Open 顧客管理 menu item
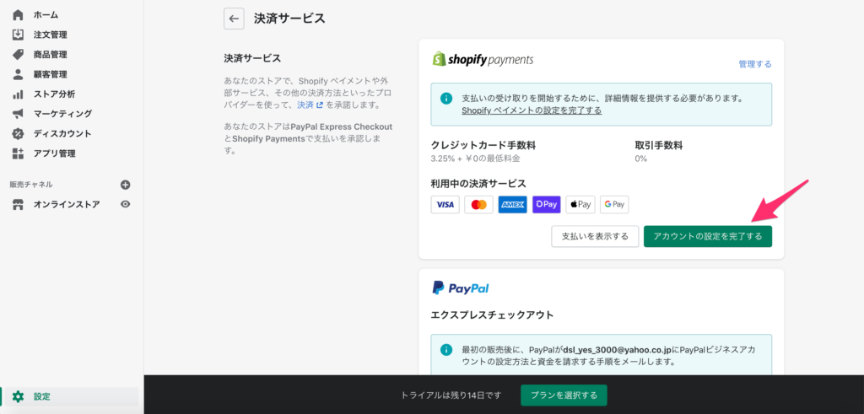 point(50,74)
